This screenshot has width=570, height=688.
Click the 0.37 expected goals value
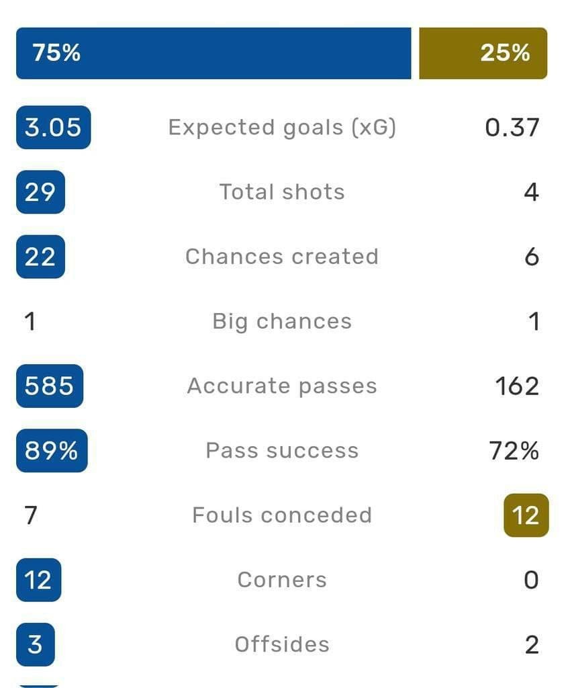pos(512,127)
